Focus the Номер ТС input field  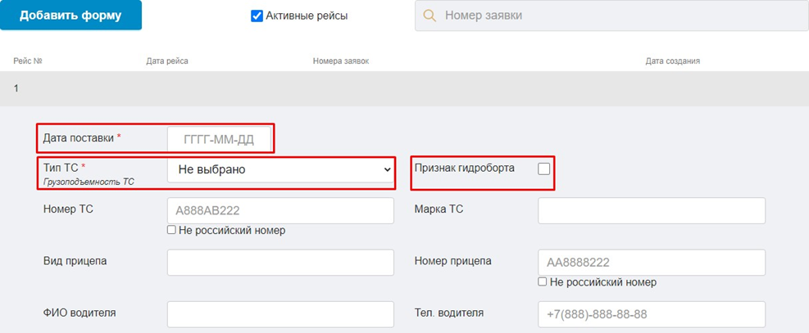pyautogui.click(x=280, y=210)
